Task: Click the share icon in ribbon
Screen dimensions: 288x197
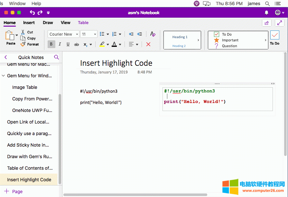Action: pos(266,23)
